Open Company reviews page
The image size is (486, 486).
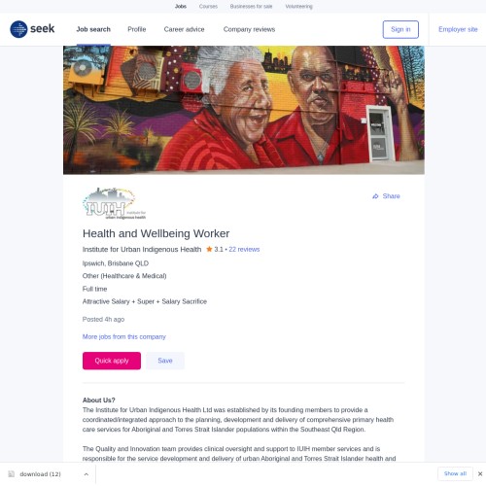tap(249, 29)
